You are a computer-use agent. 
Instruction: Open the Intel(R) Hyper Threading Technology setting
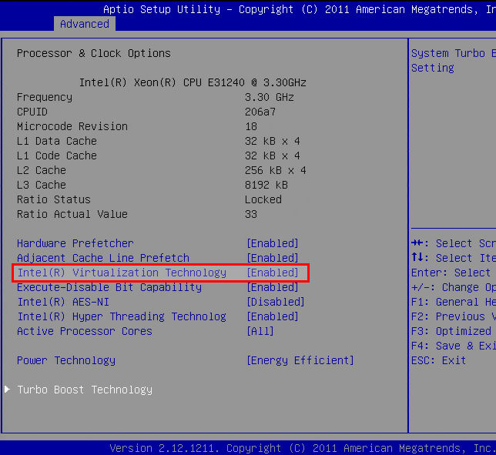122,316
